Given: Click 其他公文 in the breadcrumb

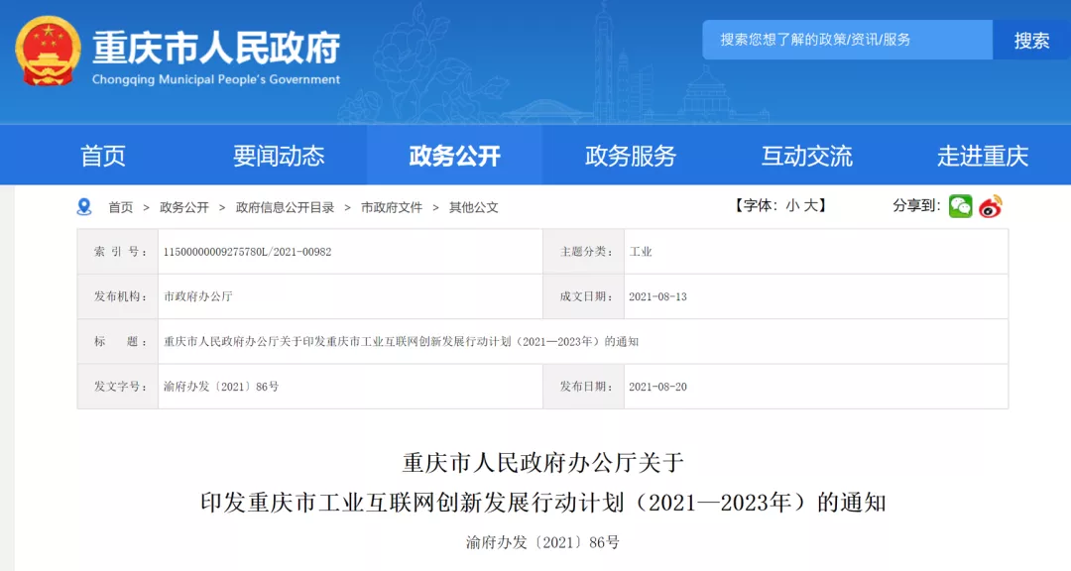Looking at the screenshot, I should click(x=474, y=207).
